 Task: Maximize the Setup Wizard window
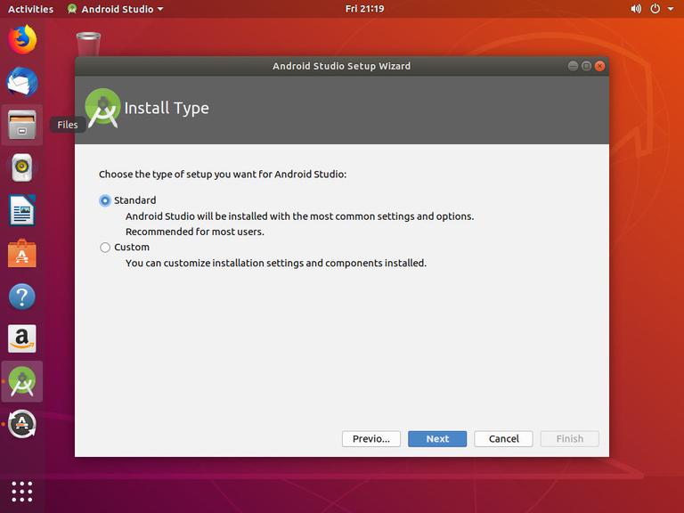click(x=586, y=66)
